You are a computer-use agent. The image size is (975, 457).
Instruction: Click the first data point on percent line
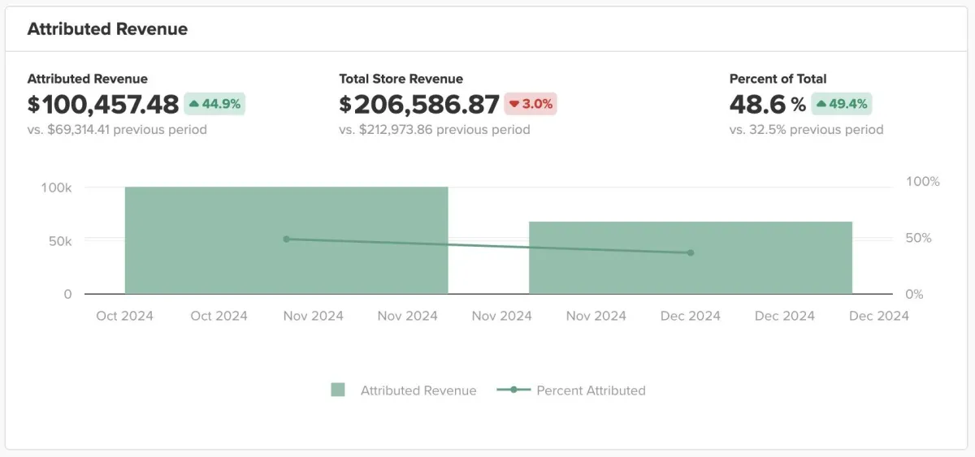pyautogui.click(x=286, y=239)
